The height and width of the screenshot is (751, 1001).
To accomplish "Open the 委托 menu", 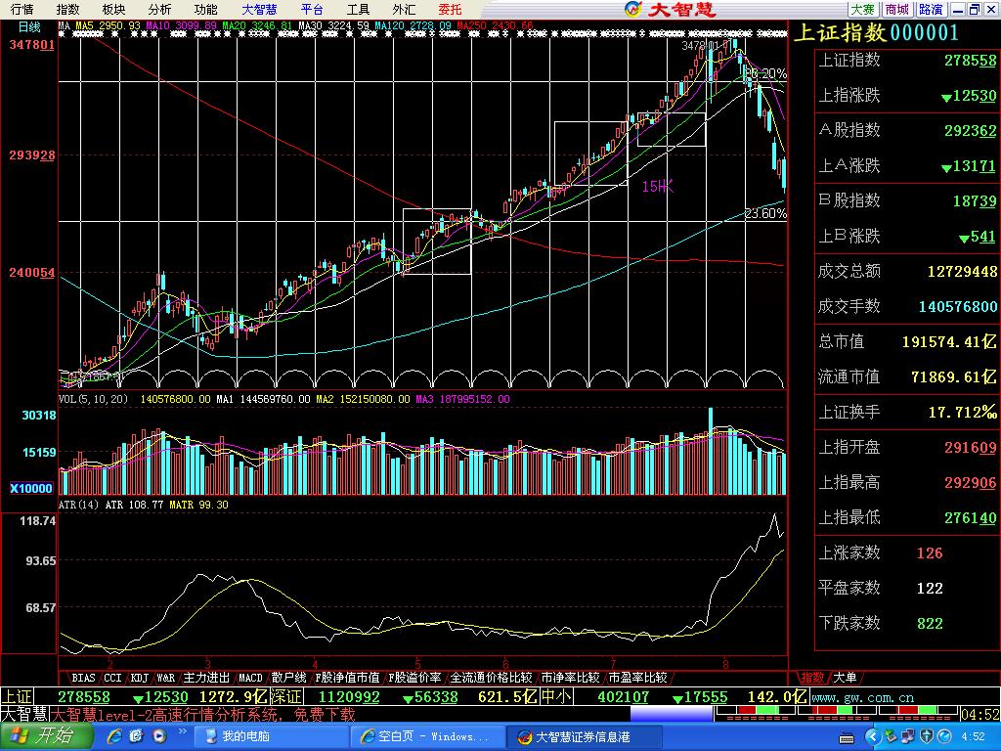I will pos(450,10).
